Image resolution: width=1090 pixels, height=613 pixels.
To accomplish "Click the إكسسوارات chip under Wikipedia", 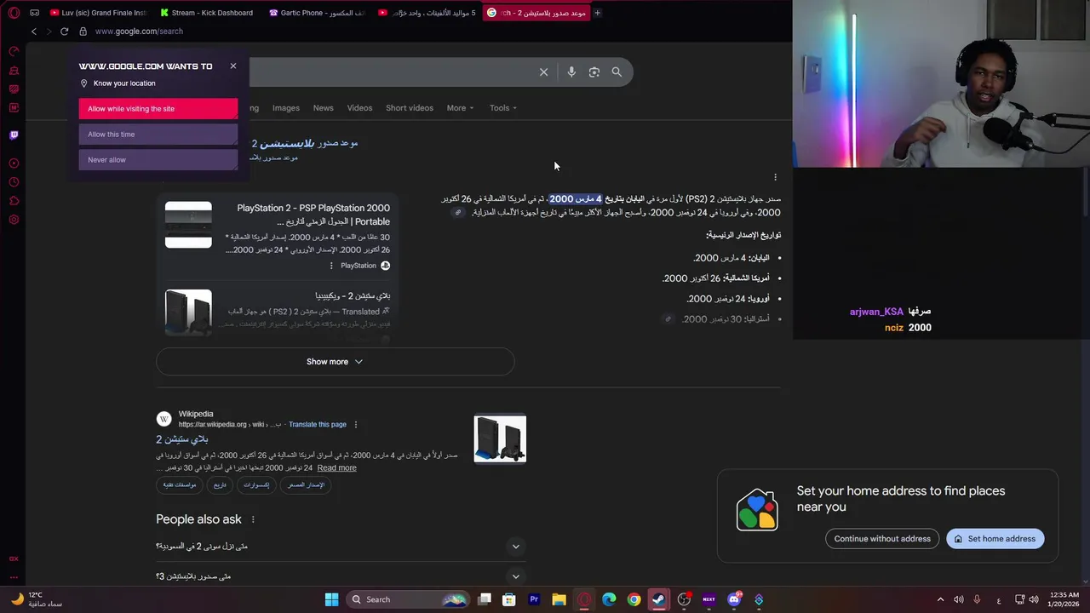I will point(256,484).
